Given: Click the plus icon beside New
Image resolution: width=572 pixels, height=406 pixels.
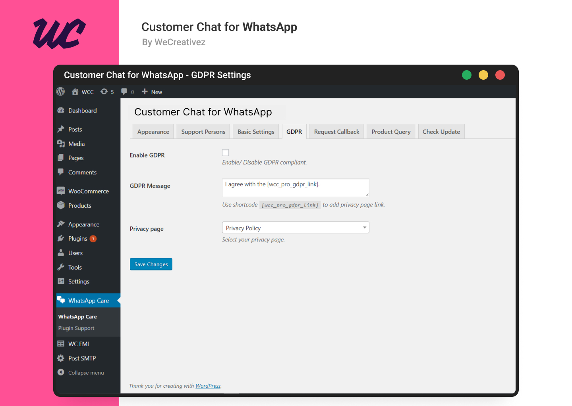Looking at the screenshot, I should tap(145, 92).
